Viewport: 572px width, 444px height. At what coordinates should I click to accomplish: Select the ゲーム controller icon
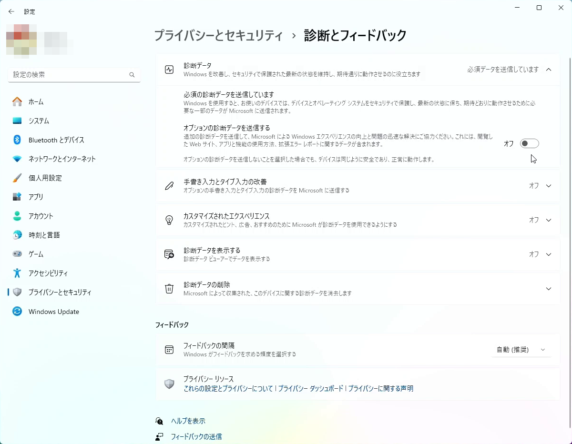pos(16,254)
